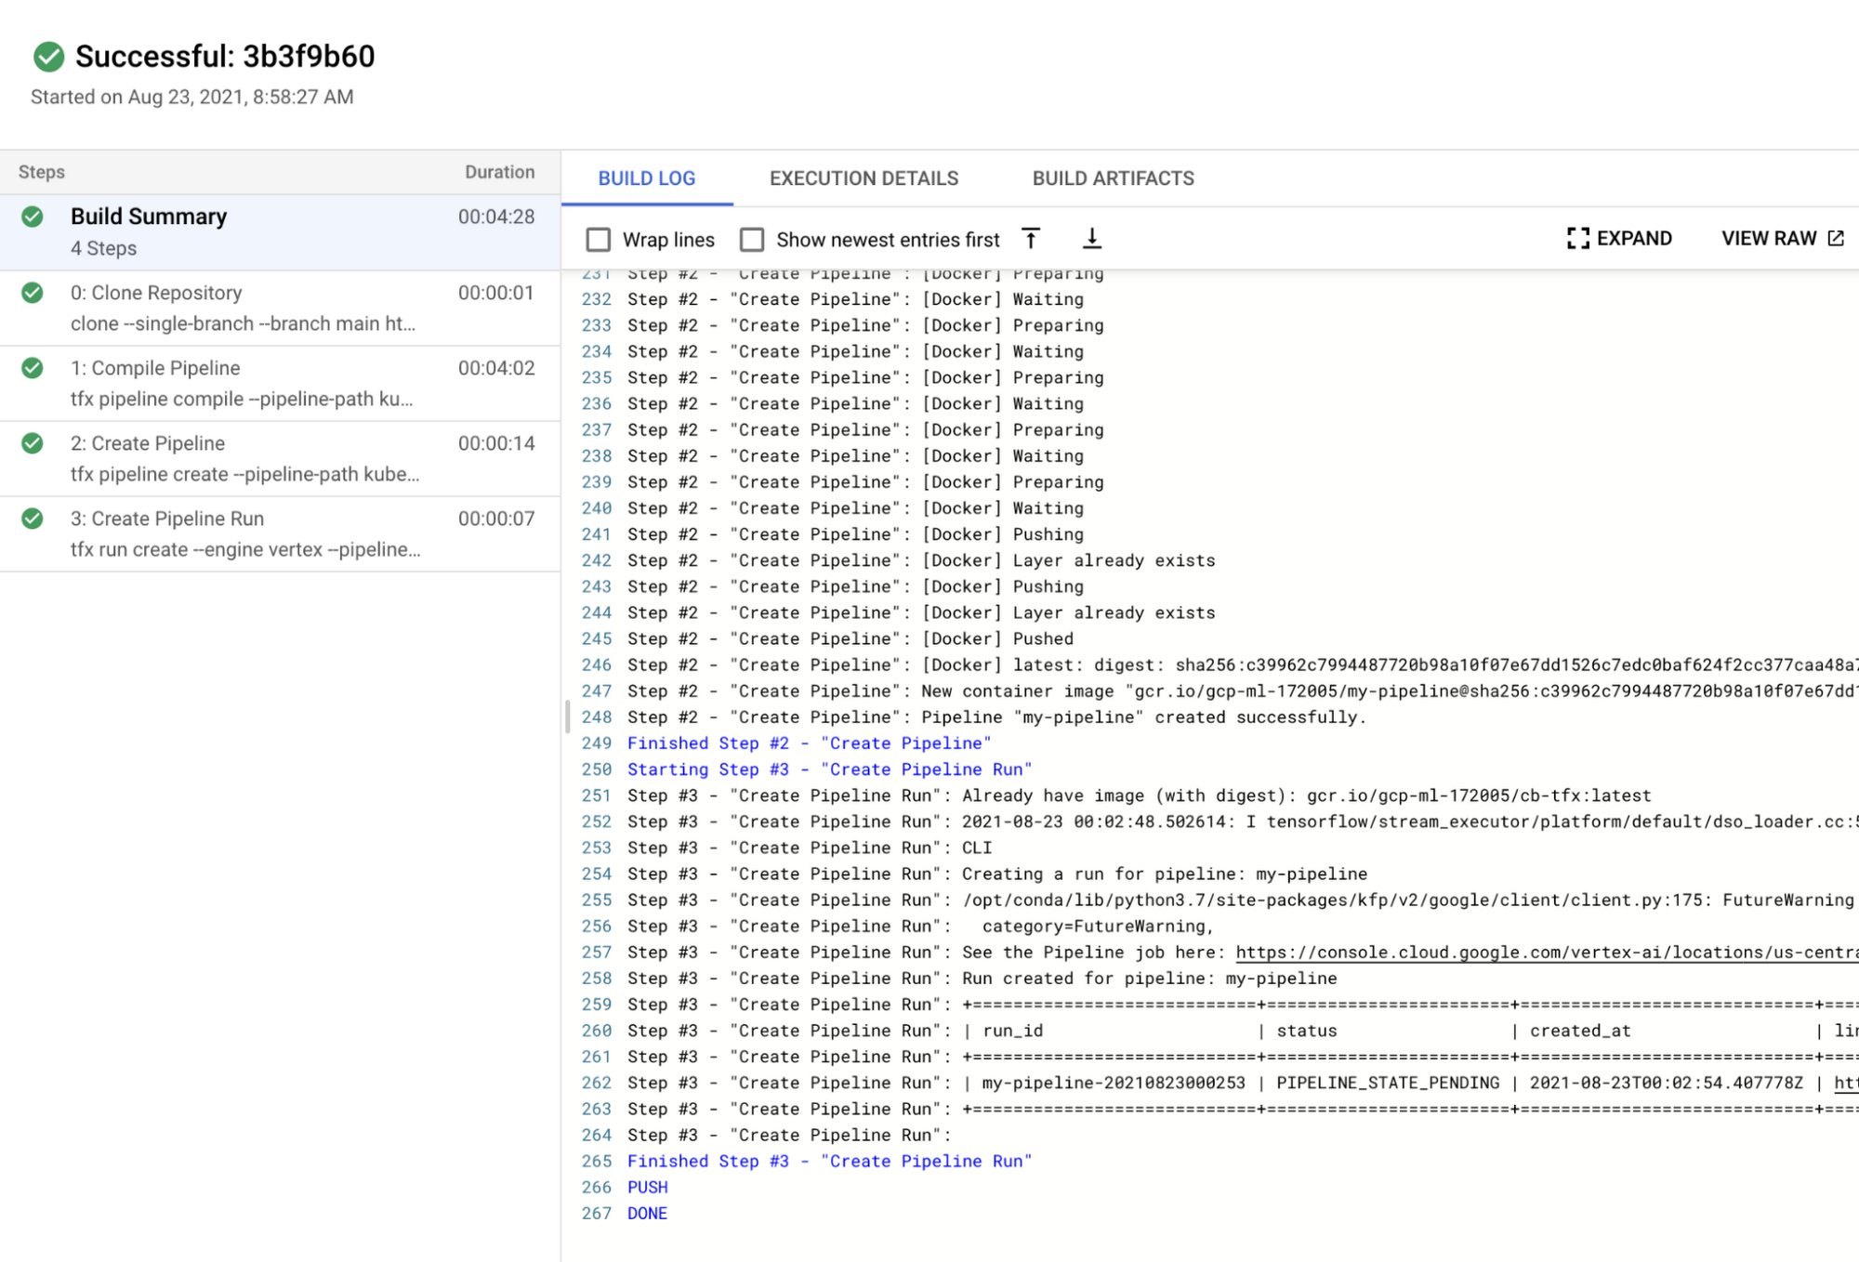Open the BUILD ARTIFACTS tab
The image size is (1859, 1262).
[1114, 178]
